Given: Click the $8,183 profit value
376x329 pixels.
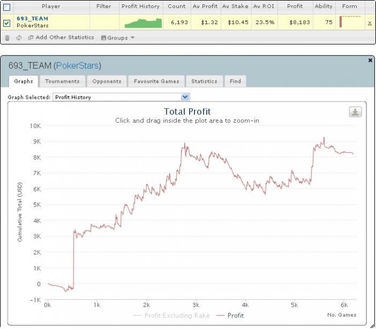Looking at the screenshot, I should click(300, 23).
